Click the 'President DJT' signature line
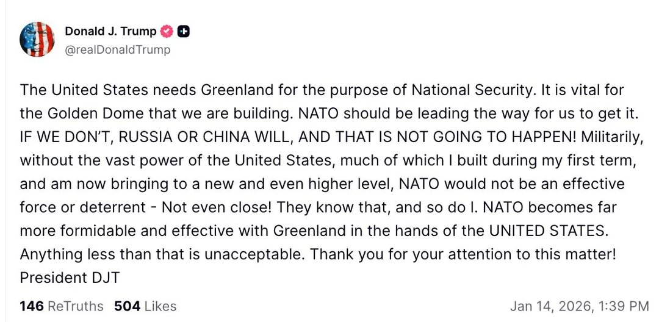659x322 pixels. (x=70, y=277)
